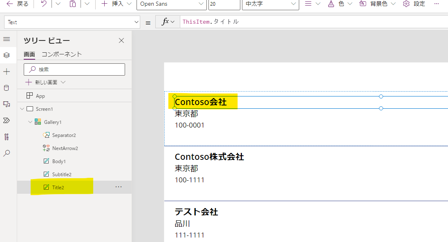Click the text alignment icon

[x=308, y=4]
